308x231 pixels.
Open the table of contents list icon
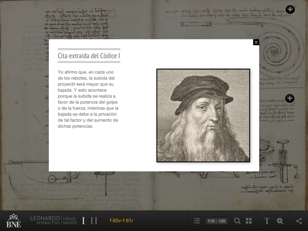click(196, 221)
